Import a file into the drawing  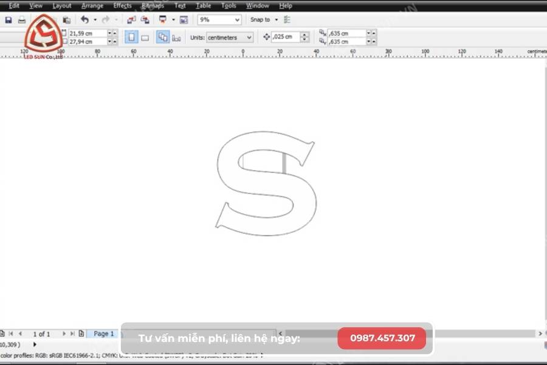point(132,19)
